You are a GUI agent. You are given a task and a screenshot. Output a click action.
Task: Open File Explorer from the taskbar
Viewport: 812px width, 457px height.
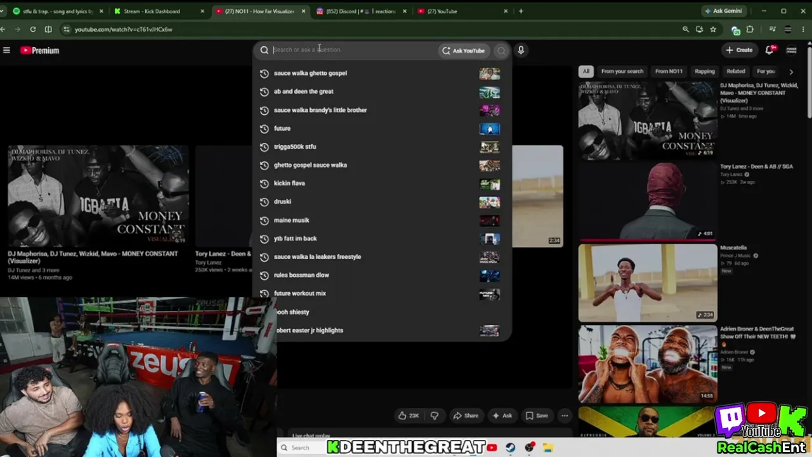(547, 447)
